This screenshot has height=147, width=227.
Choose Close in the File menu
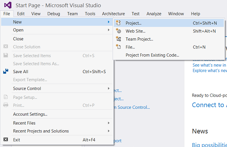click(18, 39)
